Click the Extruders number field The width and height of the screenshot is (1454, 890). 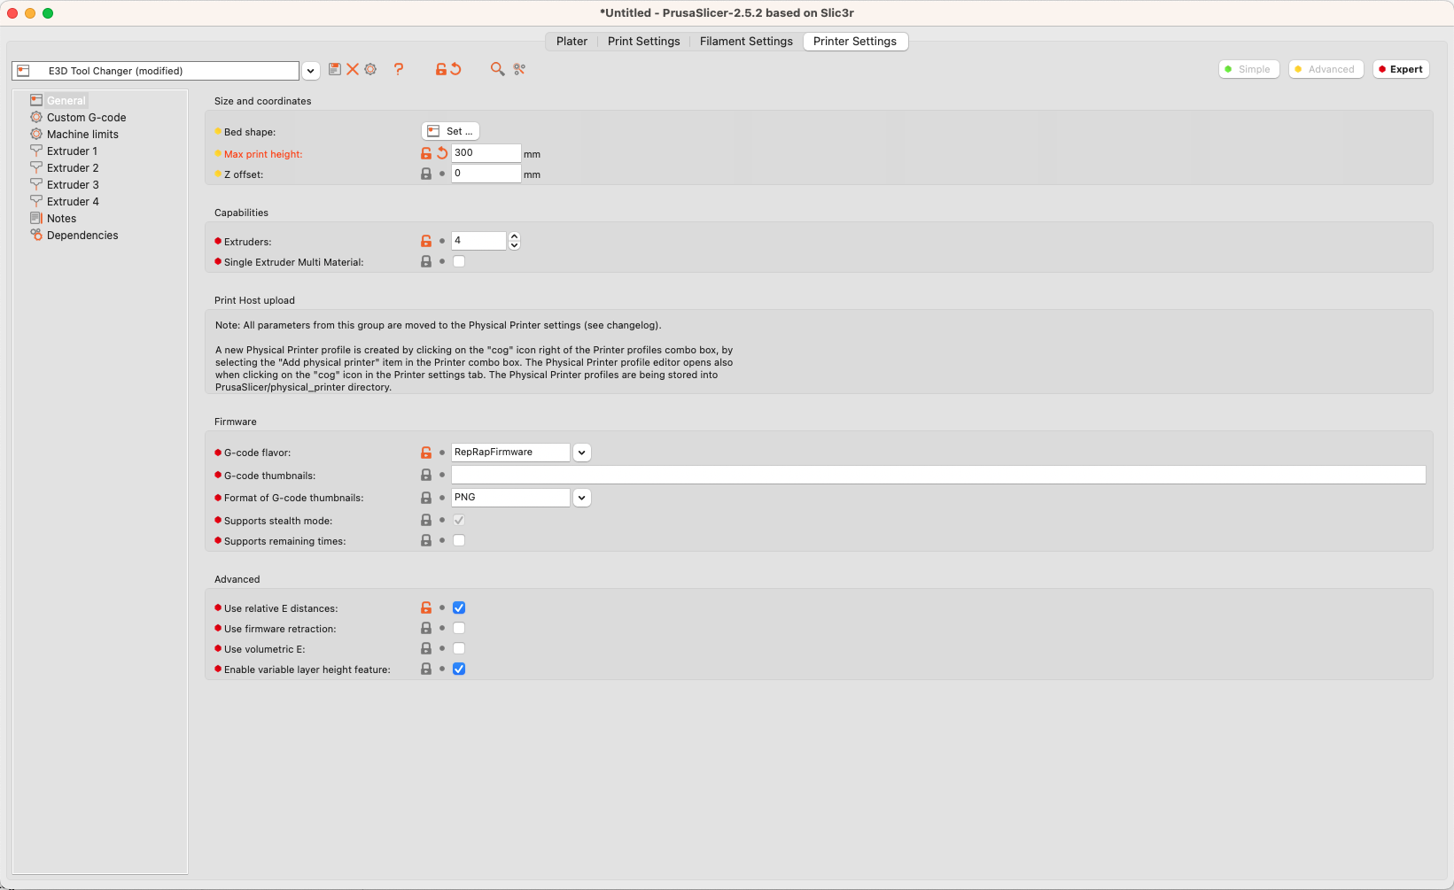coord(478,241)
